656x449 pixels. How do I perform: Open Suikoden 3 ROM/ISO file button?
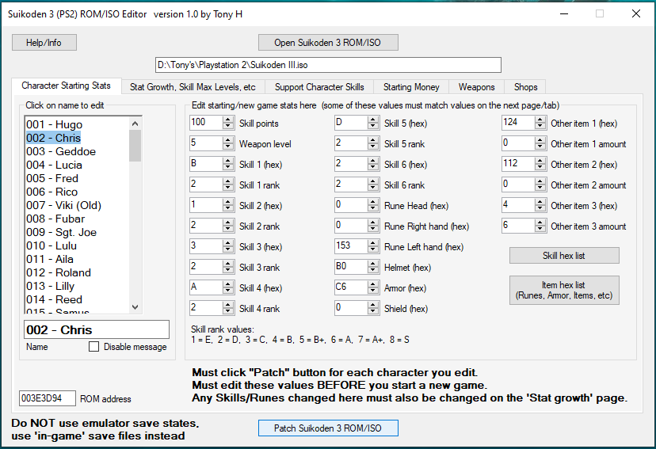[x=328, y=42]
